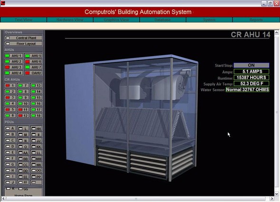Open CR AHU 4 unit
280x202 pixels.
point(10,104)
